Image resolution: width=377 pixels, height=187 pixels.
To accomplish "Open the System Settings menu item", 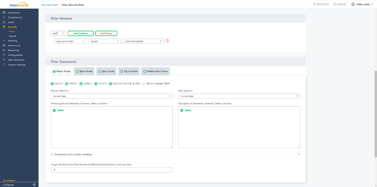I will [16, 64].
